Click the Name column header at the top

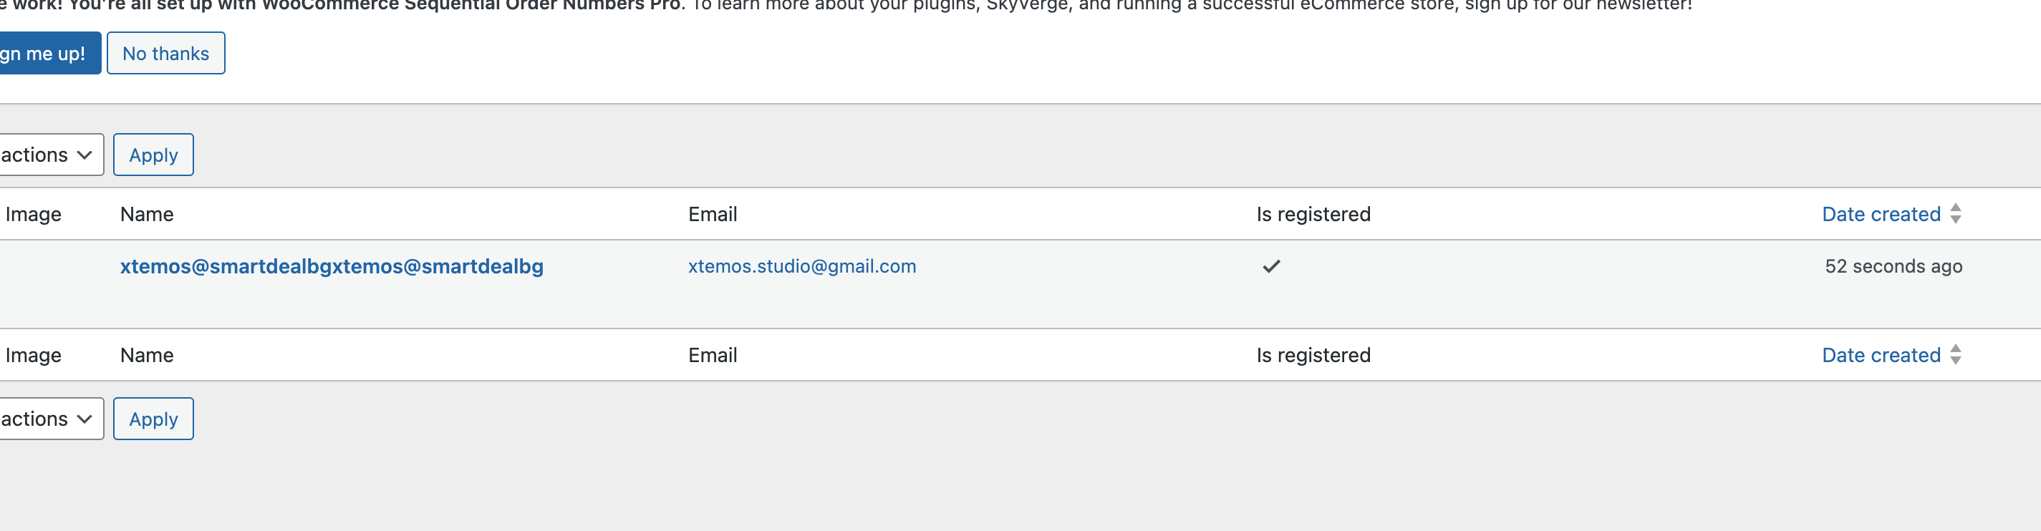pos(147,215)
